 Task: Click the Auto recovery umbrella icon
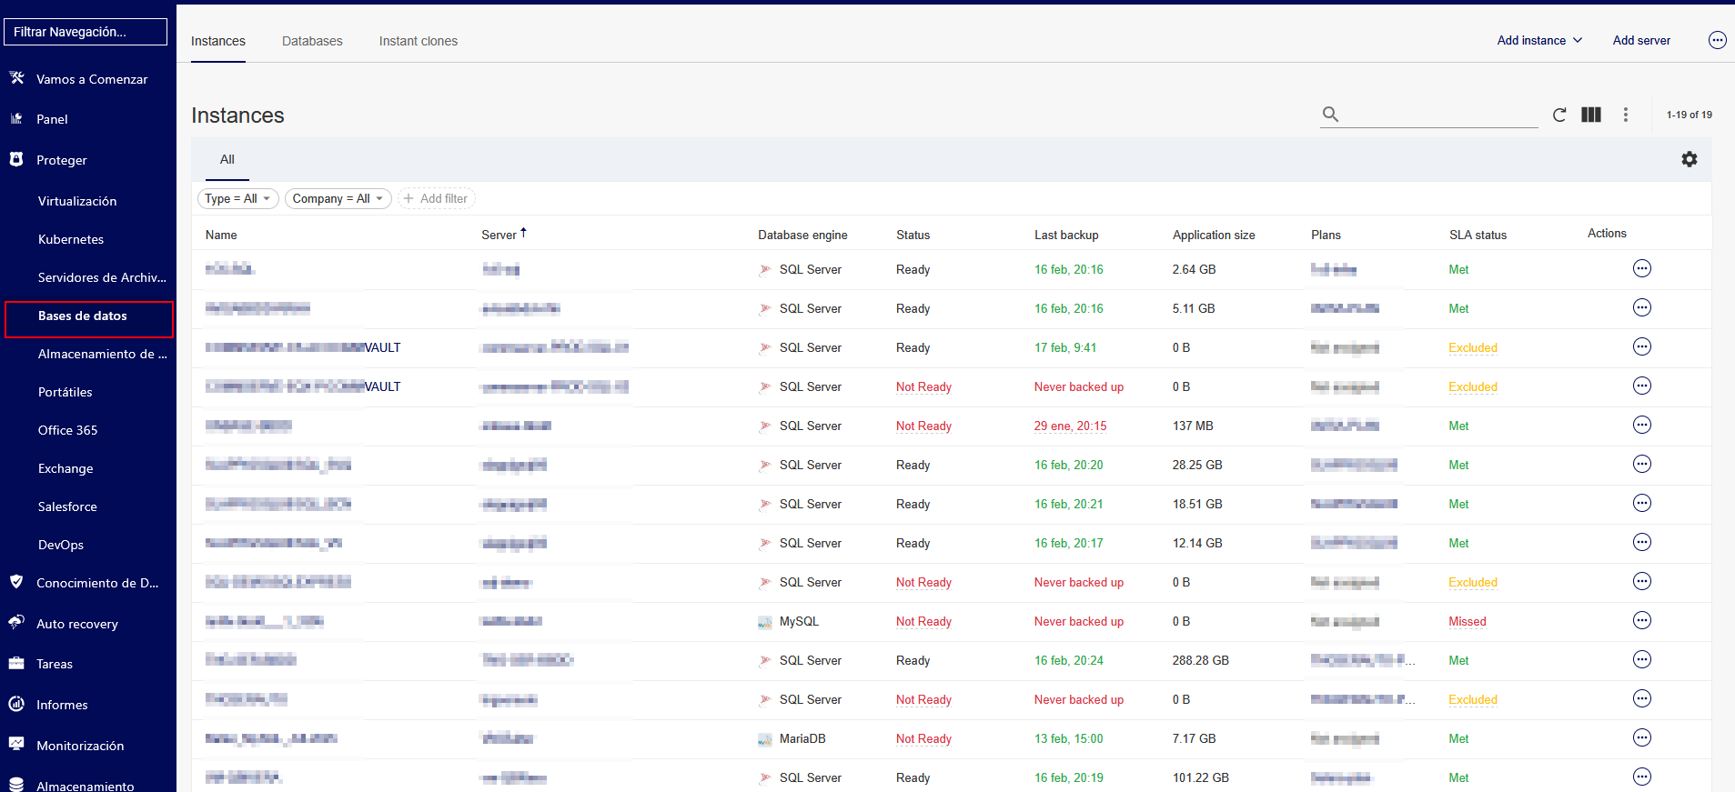[x=16, y=623]
